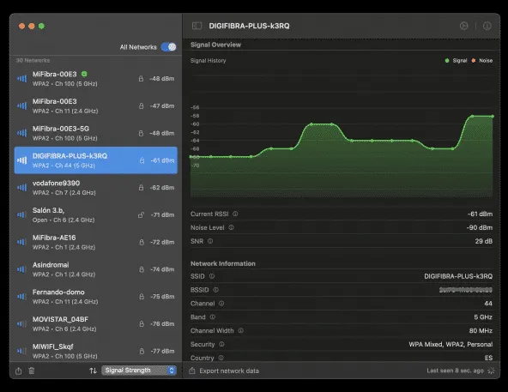Click Export network data
The width and height of the screenshot is (508, 392).
(229, 371)
